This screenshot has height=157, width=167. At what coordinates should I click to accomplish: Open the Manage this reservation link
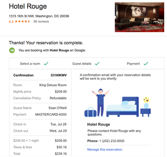coord(105,149)
